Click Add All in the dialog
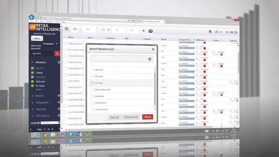The image size is (279, 157). click(114, 117)
